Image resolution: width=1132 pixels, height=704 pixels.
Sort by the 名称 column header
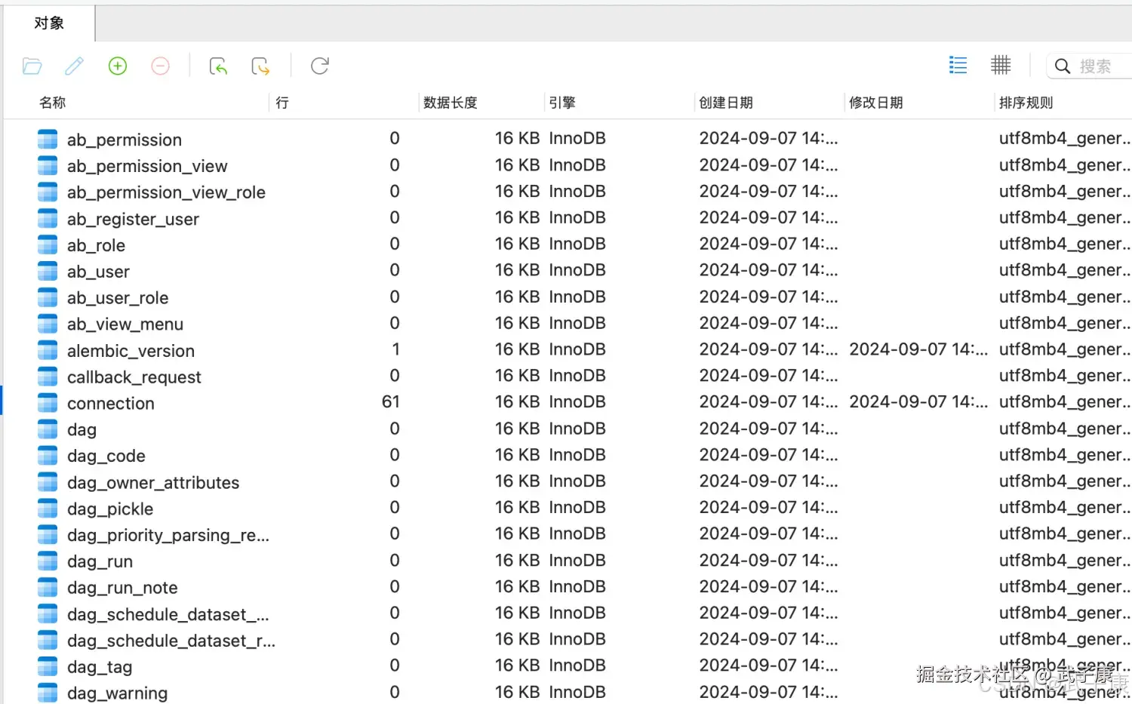click(x=53, y=103)
